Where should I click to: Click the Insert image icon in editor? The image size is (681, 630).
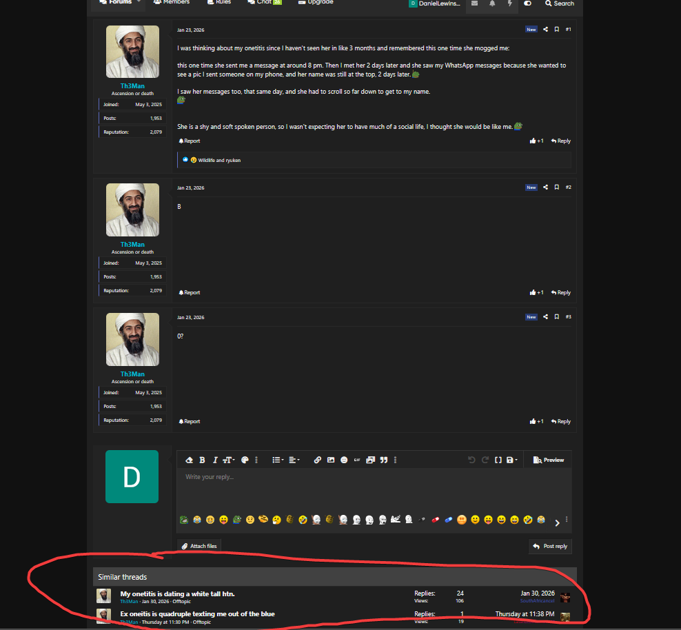click(x=331, y=460)
